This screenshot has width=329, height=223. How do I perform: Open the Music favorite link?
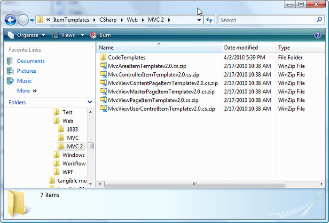point(24,81)
